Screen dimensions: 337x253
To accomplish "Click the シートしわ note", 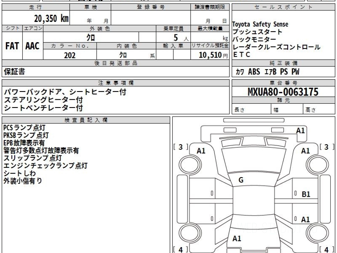I will coord(19,173).
